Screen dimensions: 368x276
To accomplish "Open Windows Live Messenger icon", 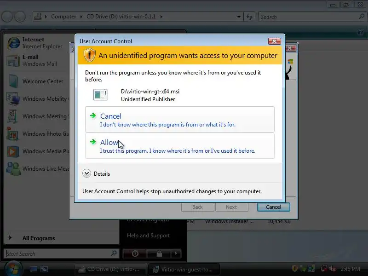I will [x=13, y=169].
